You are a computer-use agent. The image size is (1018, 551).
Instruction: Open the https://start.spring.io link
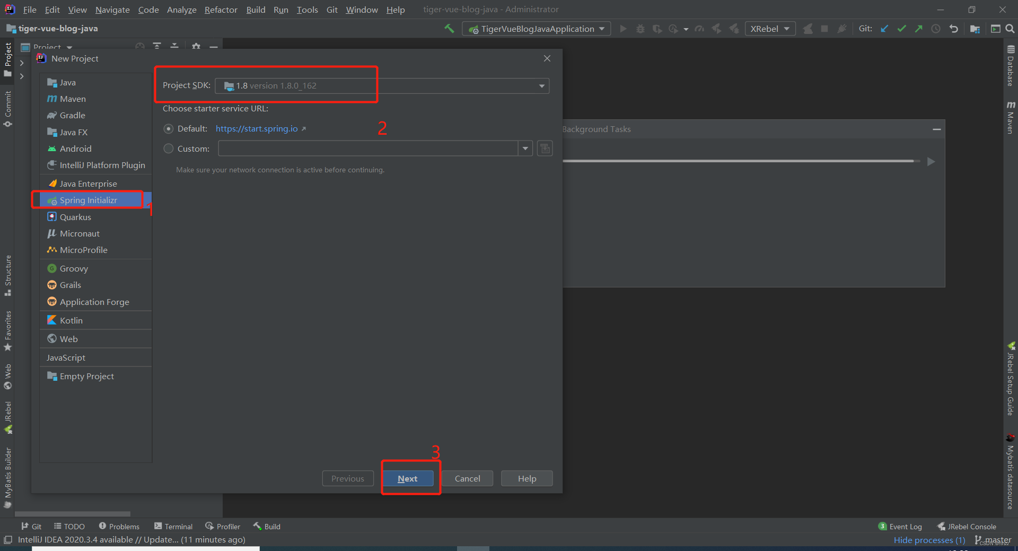(x=257, y=129)
